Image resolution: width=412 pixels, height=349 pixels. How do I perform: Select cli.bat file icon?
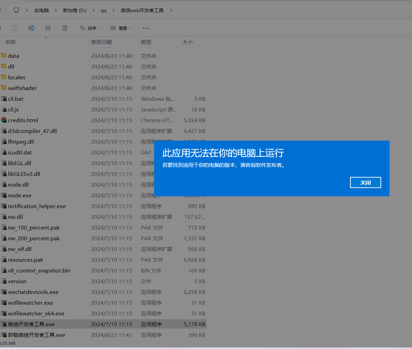(4, 99)
